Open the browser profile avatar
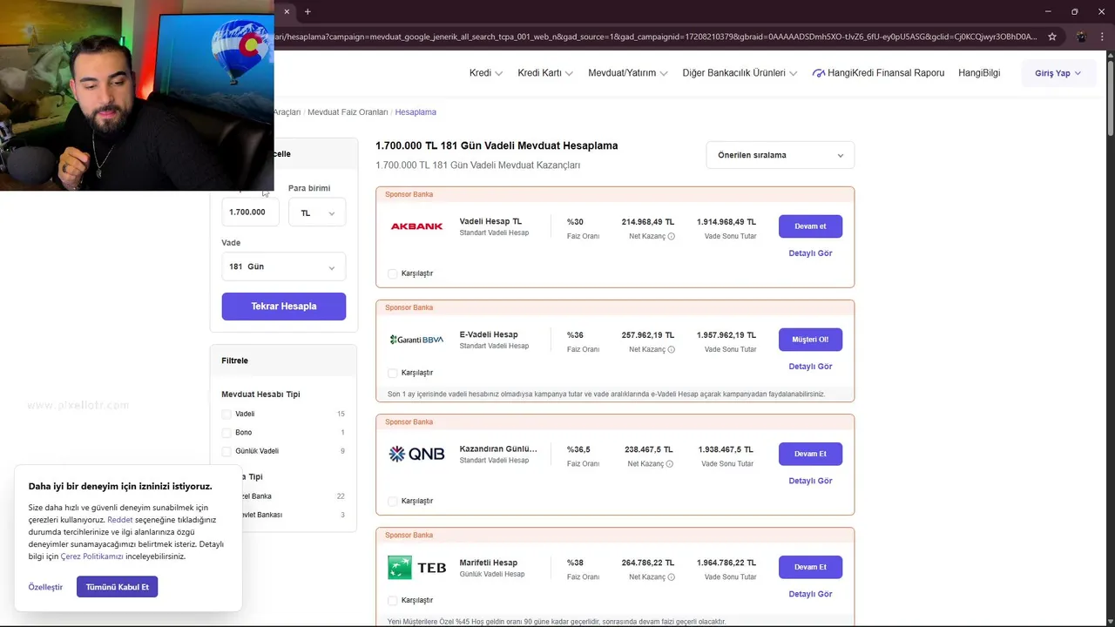The image size is (1115, 627). tap(1081, 37)
